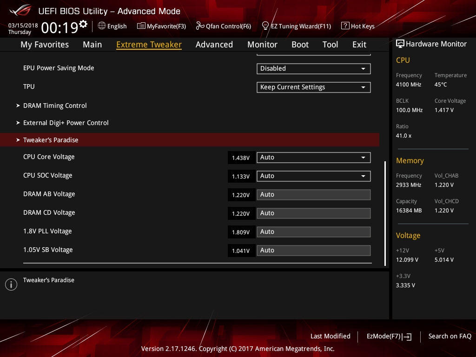The image size is (476, 357).
Task: Switch to the Advanced tab
Action: coord(214,45)
